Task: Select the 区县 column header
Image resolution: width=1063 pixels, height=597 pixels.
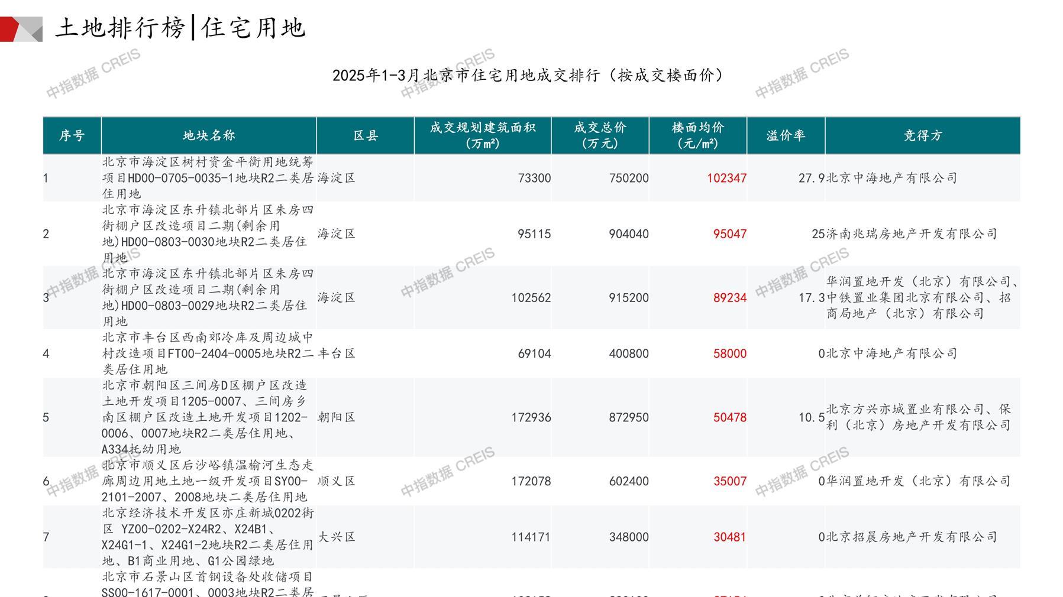Action: click(x=366, y=135)
